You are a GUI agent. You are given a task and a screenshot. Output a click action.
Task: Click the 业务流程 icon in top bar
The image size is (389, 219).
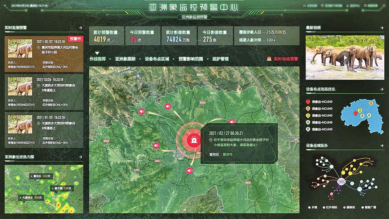click(304, 6)
